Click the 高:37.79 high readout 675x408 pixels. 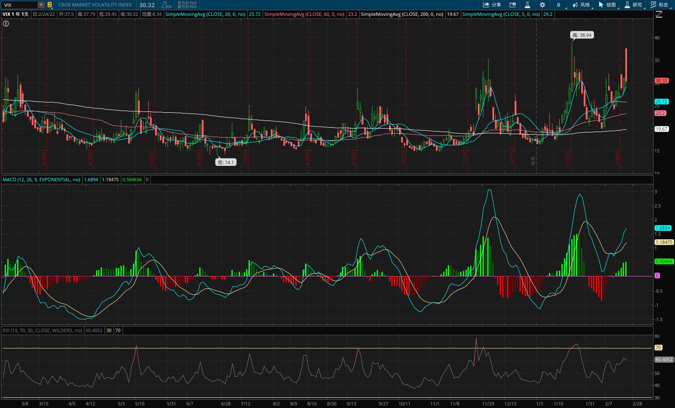click(86, 14)
